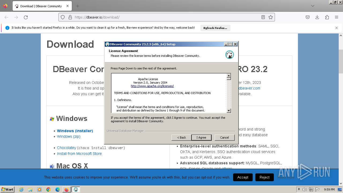Launch Microsoft Edge from the taskbar
The image size is (343, 193).
(x=58, y=190)
